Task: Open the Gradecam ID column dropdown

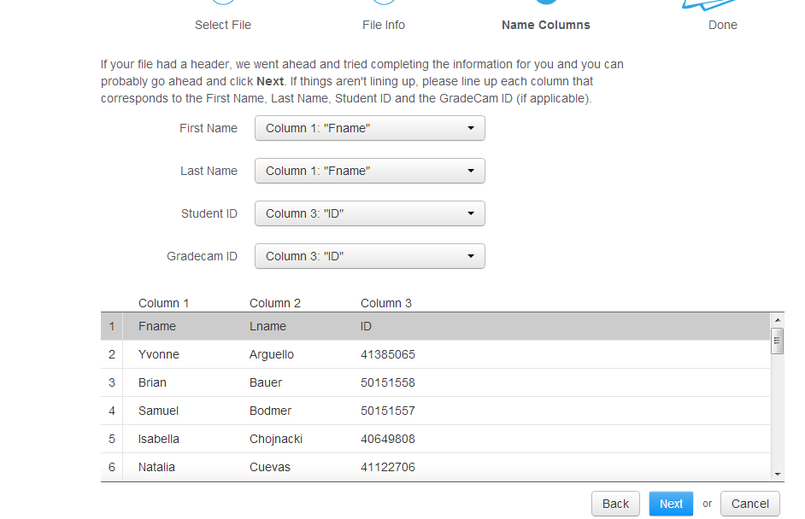Action: point(370,256)
